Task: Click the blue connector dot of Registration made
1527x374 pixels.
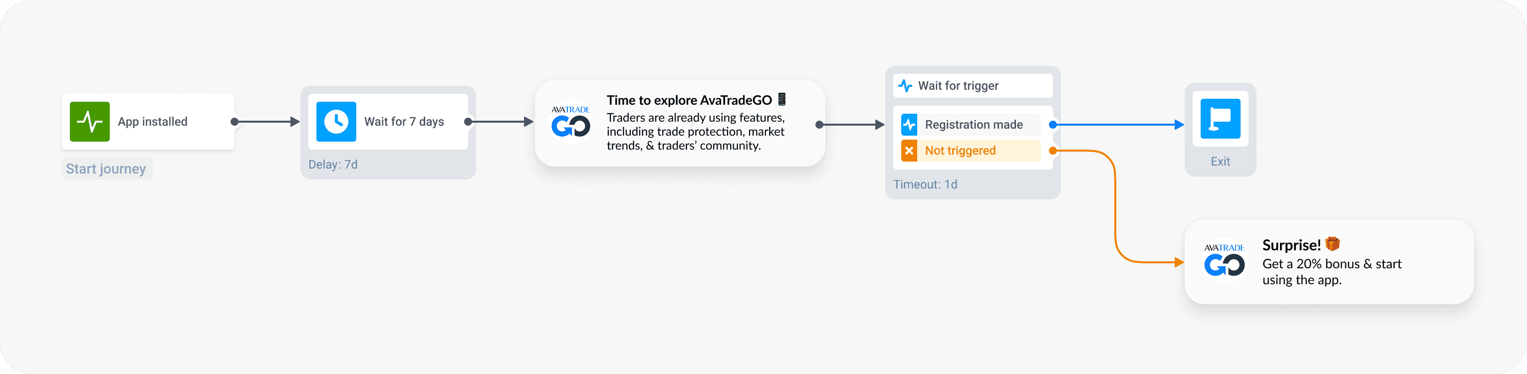Action: tap(1053, 125)
